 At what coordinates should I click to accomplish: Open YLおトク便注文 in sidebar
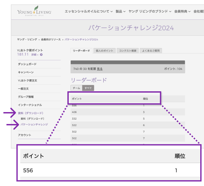point(28,80)
